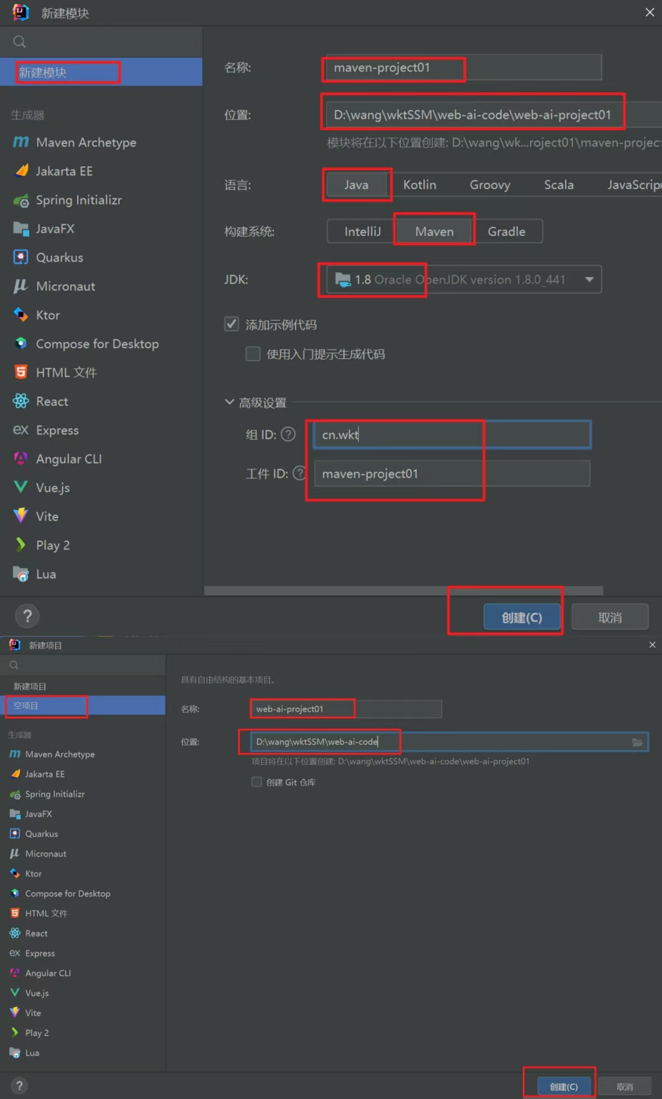Screen dimensions: 662x1099
Task: Open the JDK 1.8 version dropdown
Action: coord(589,279)
